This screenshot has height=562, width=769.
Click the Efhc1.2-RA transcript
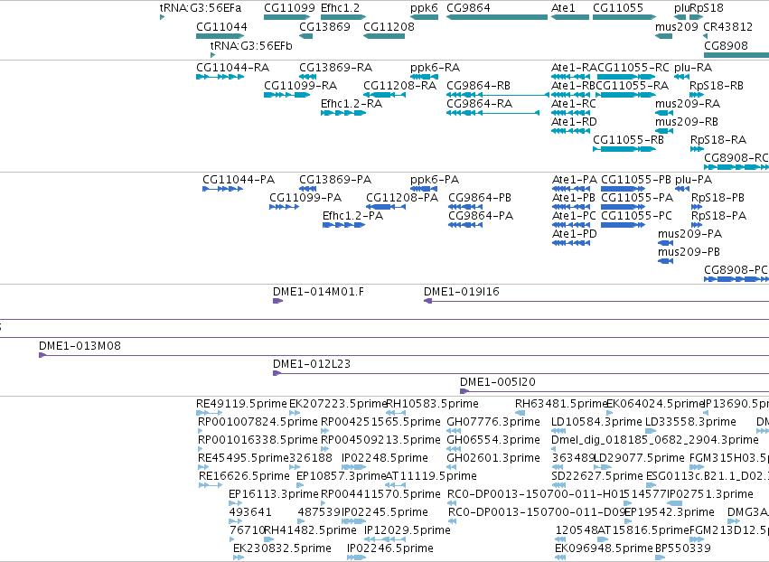pos(343,113)
